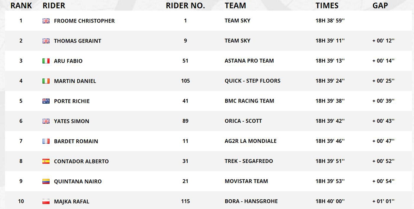This screenshot has width=414, height=209.
Task: Open the BORA - HANSGROHE team link
Action: (251, 201)
